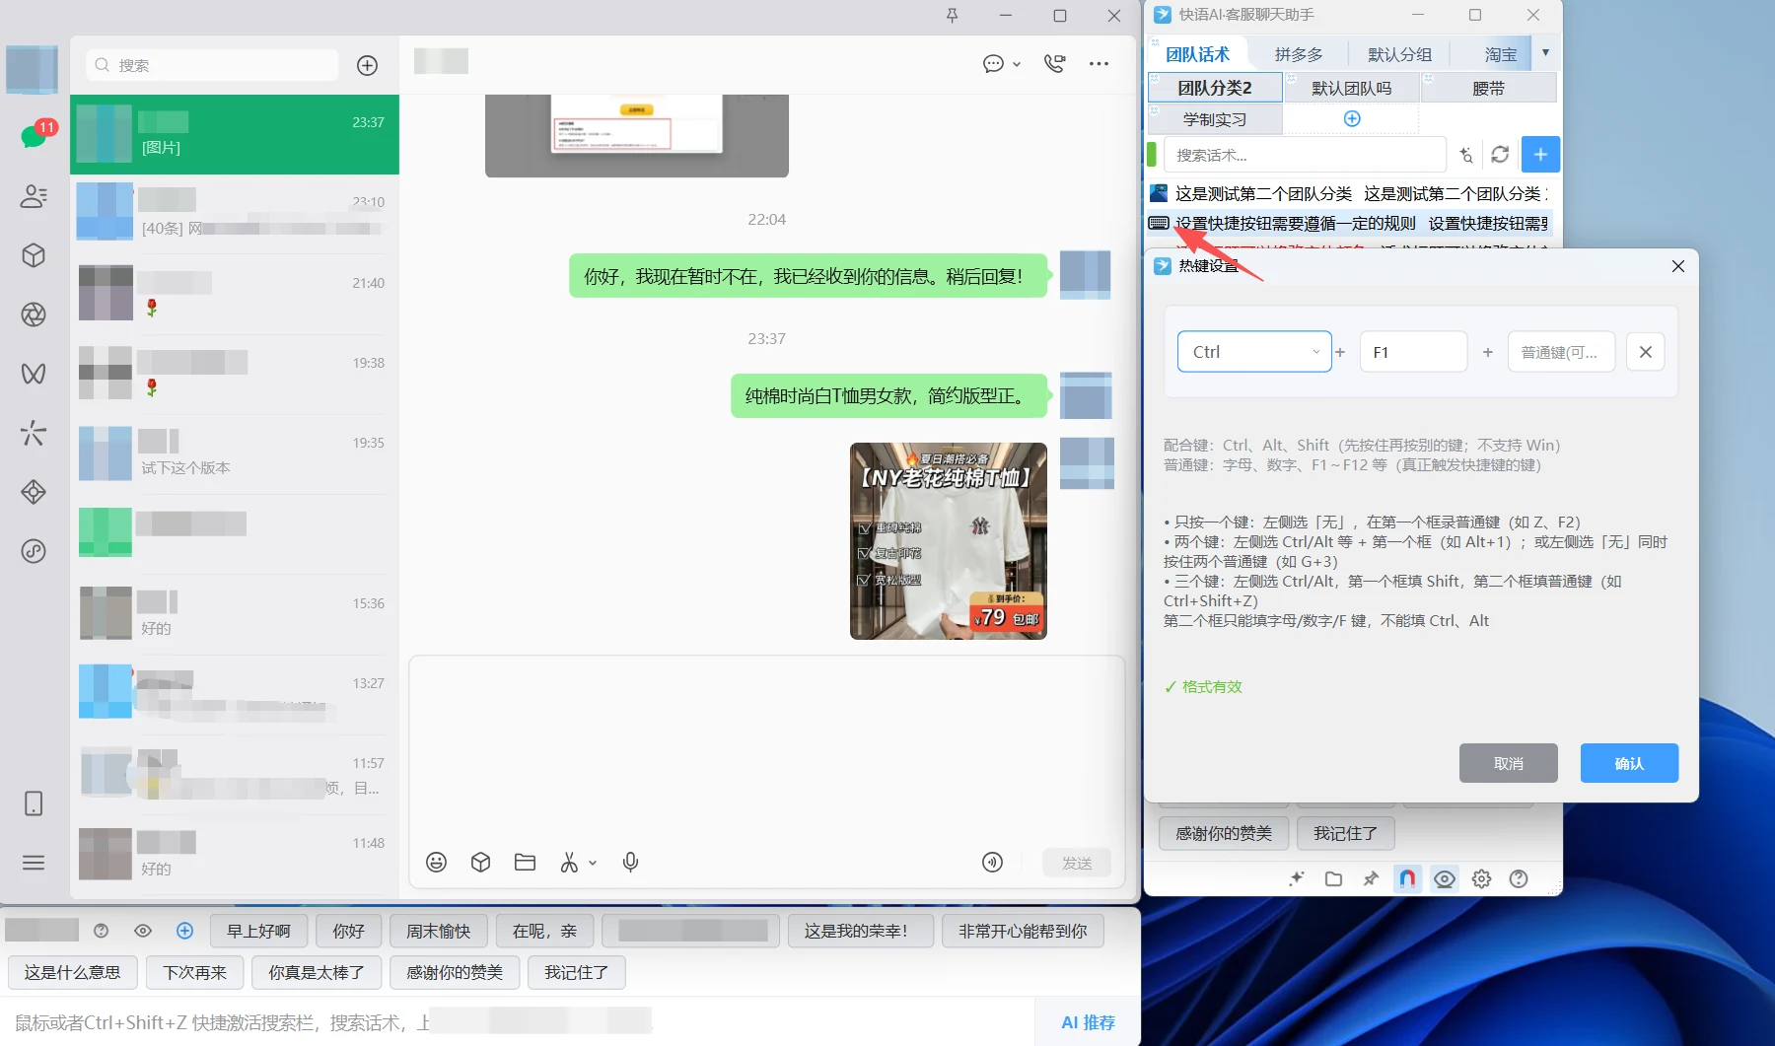The height and width of the screenshot is (1046, 1775).
Task: Select the 腰带 category
Action: click(x=1488, y=88)
